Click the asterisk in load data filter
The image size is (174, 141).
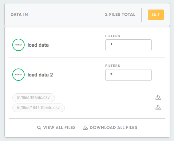pos(111,45)
